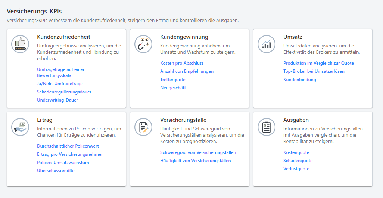Select the Schadenregulierungsdauer link

pos(64,92)
